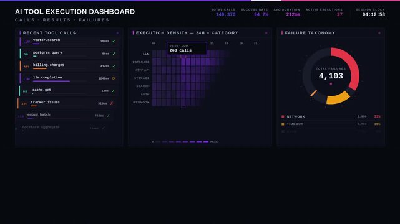Click the API tag beside tracker.issues

coord(24,104)
